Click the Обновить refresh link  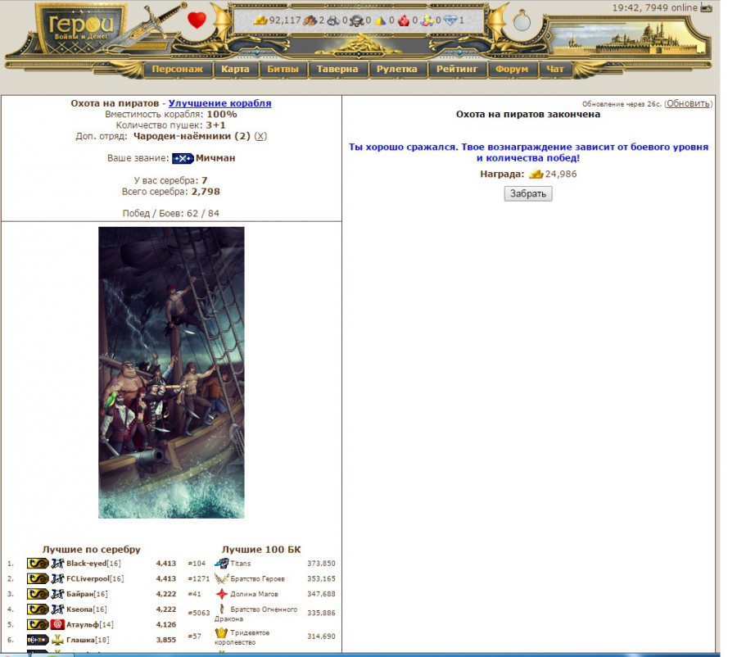[x=688, y=103]
